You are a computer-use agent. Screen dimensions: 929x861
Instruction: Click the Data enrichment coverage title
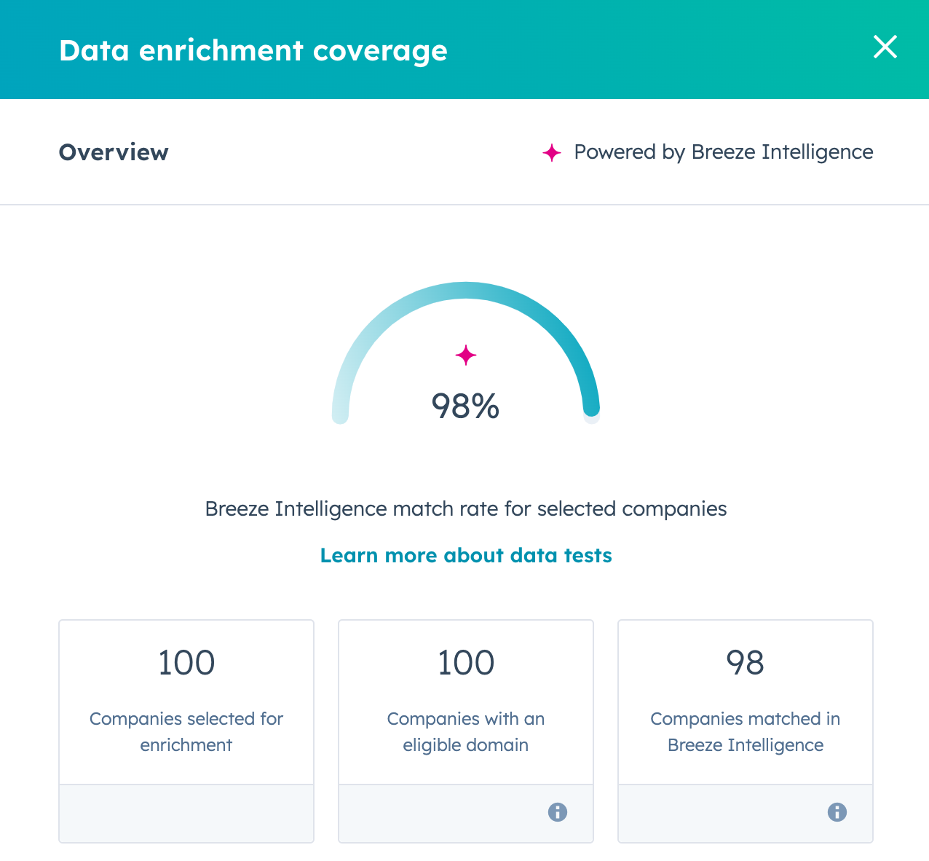click(253, 51)
